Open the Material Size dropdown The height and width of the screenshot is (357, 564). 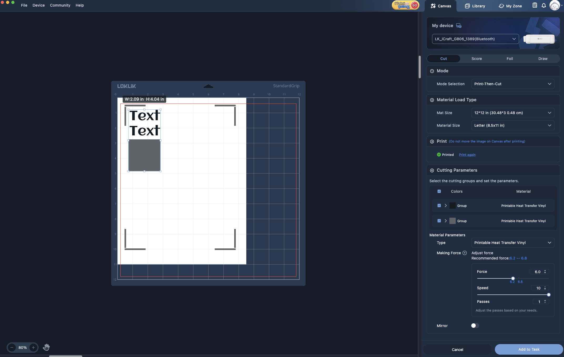(x=512, y=125)
